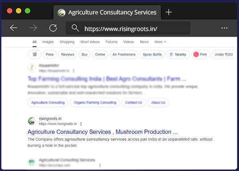Screen dimensions: 239x171
Task: Open the search filter settings sliders icon
Action: (35, 55)
